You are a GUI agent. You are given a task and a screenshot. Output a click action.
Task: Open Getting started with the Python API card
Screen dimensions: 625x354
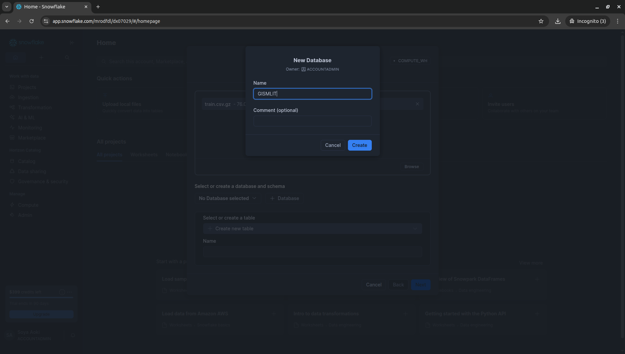[x=483, y=319]
